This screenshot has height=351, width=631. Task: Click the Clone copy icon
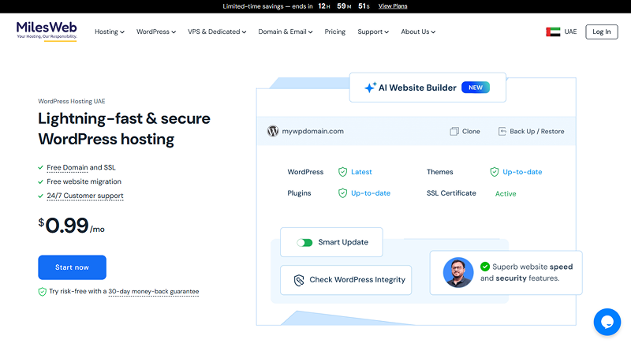coord(454,131)
